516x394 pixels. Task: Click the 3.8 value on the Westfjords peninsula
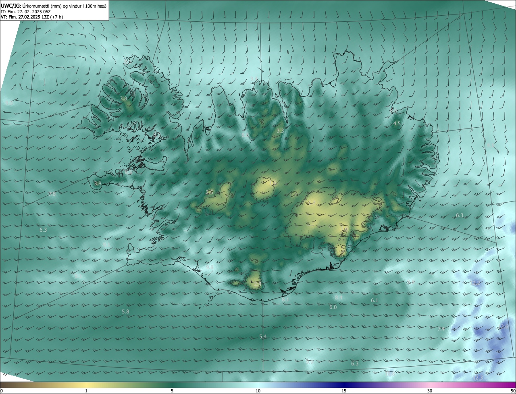click(x=124, y=99)
